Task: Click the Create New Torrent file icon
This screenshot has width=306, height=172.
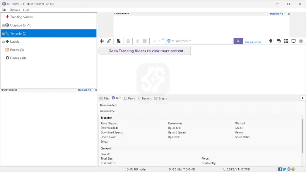Action: [118, 41]
